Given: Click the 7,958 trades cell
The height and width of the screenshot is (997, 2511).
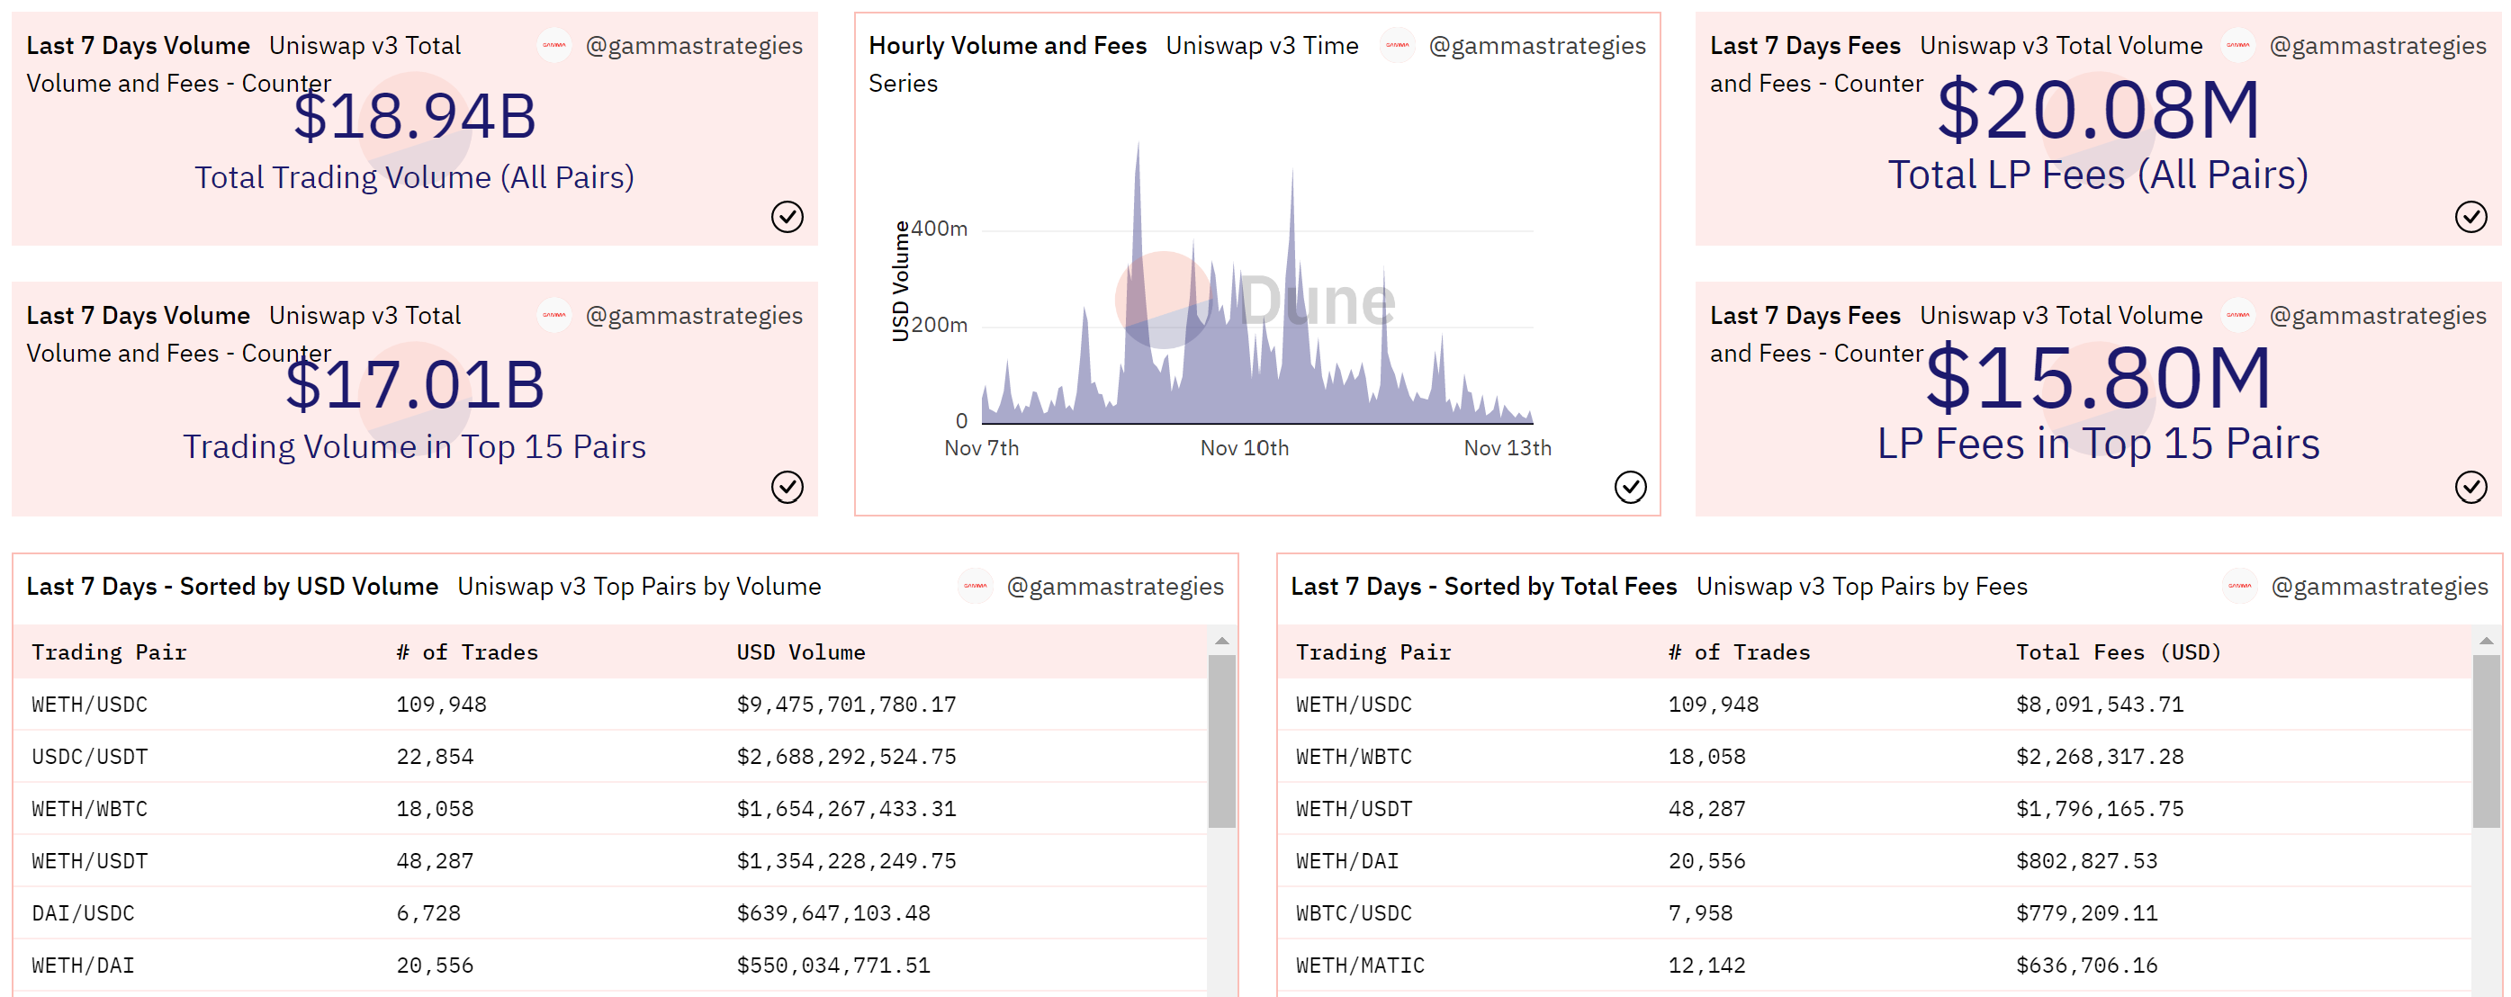Looking at the screenshot, I should coord(1700,913).
